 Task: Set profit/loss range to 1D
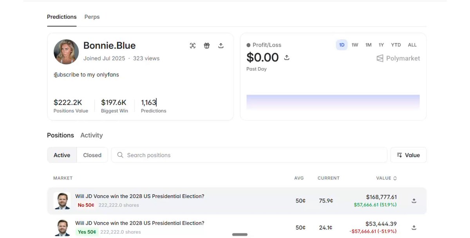(x=342, y=45)
